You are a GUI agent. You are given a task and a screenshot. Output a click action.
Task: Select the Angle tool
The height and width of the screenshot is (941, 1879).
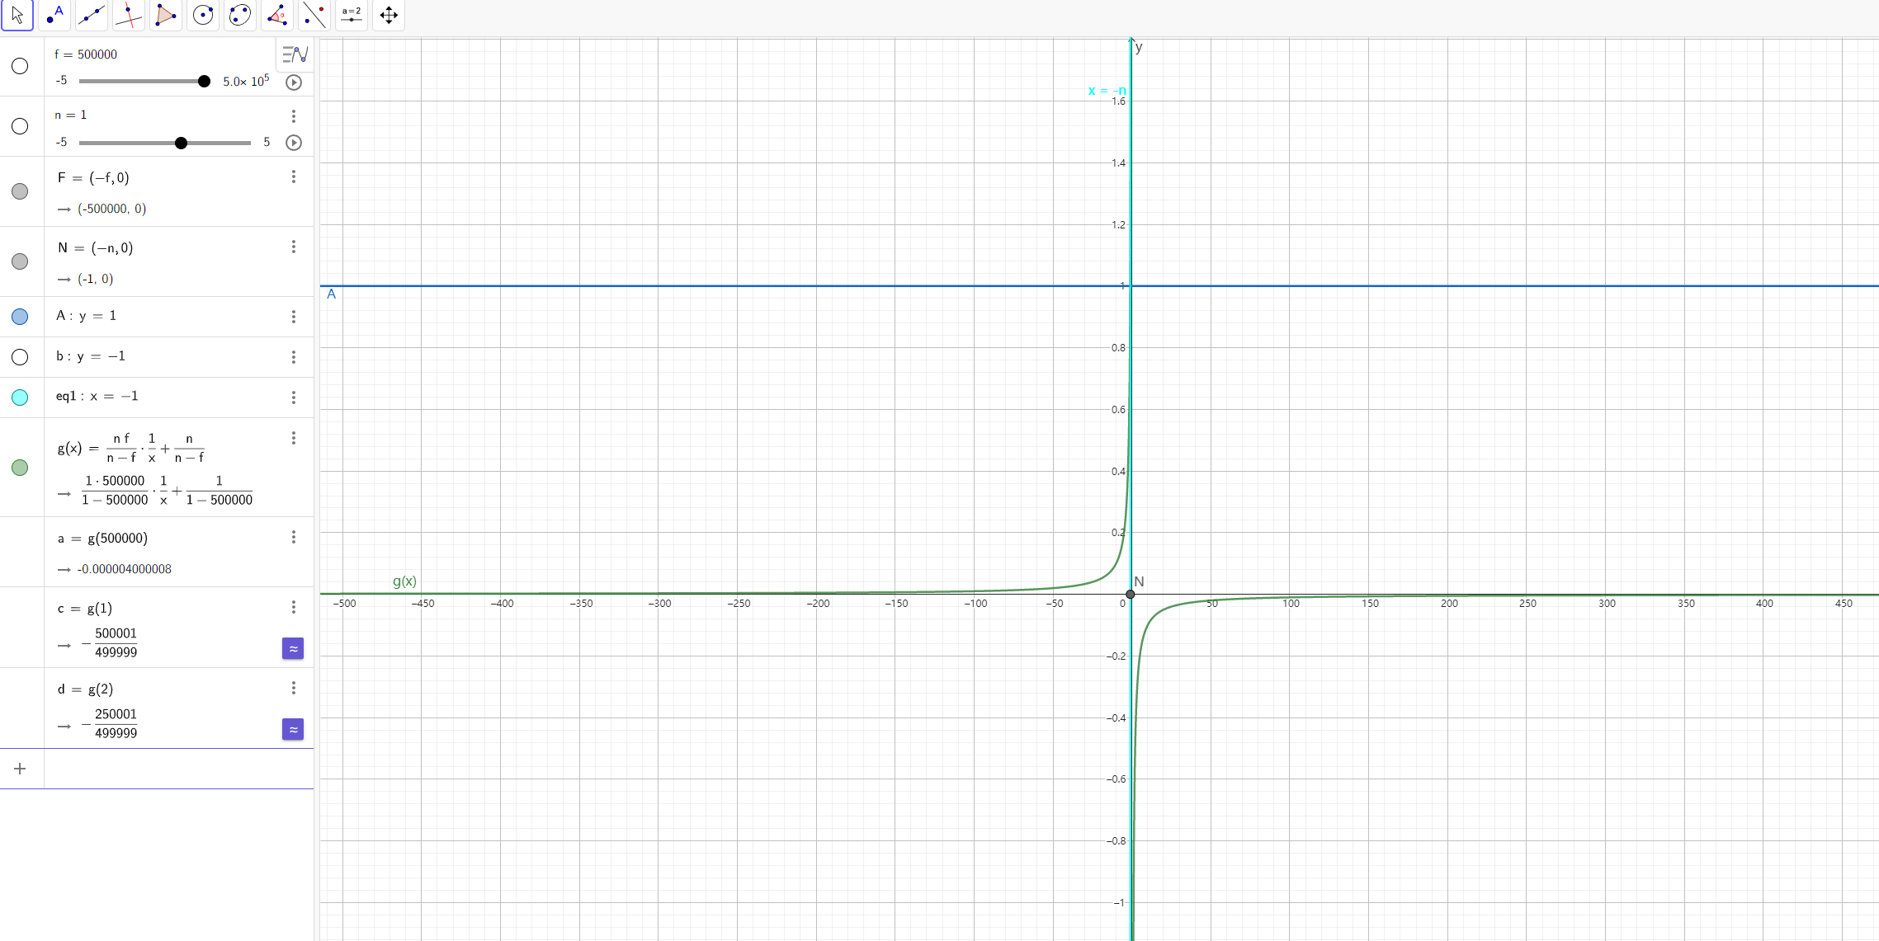pyautogui.click(x=277, y=15)
